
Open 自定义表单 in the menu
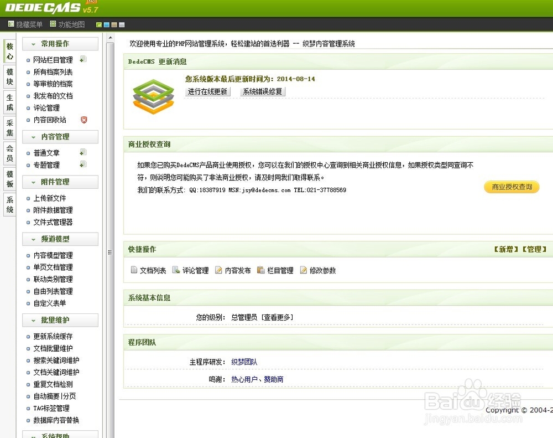50,303
